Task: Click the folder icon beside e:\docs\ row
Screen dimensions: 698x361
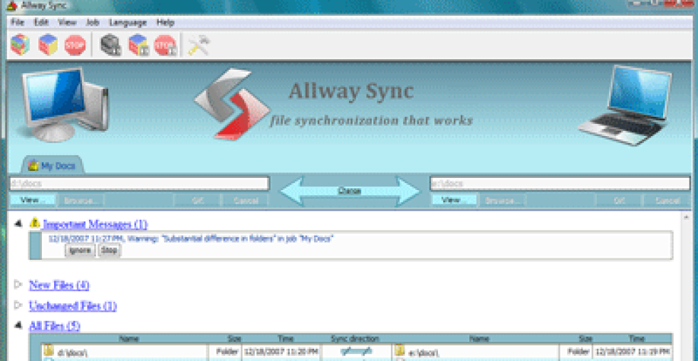Action: (x=400, y=351)
